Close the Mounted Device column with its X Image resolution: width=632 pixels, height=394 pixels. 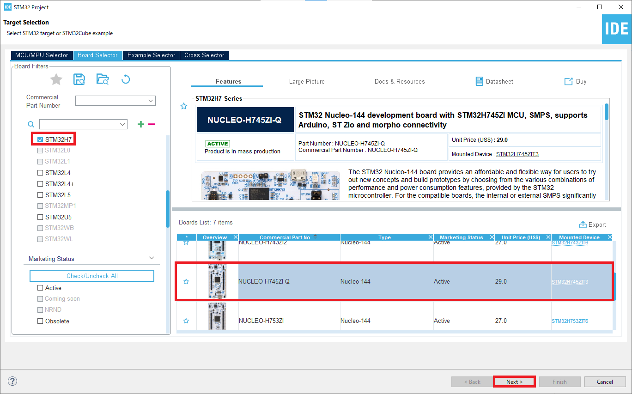click(x=609, y=237)
